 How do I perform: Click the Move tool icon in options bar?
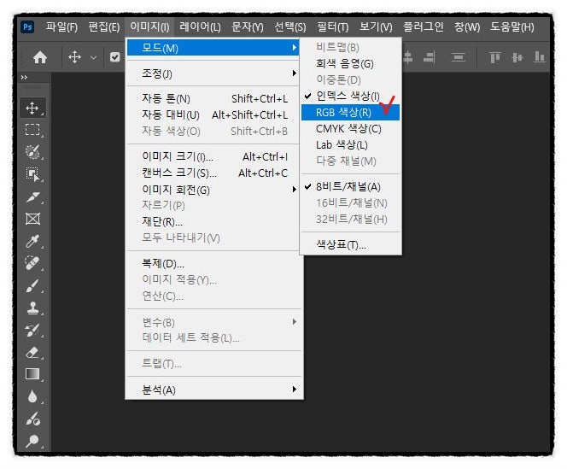tap(74, 57)
